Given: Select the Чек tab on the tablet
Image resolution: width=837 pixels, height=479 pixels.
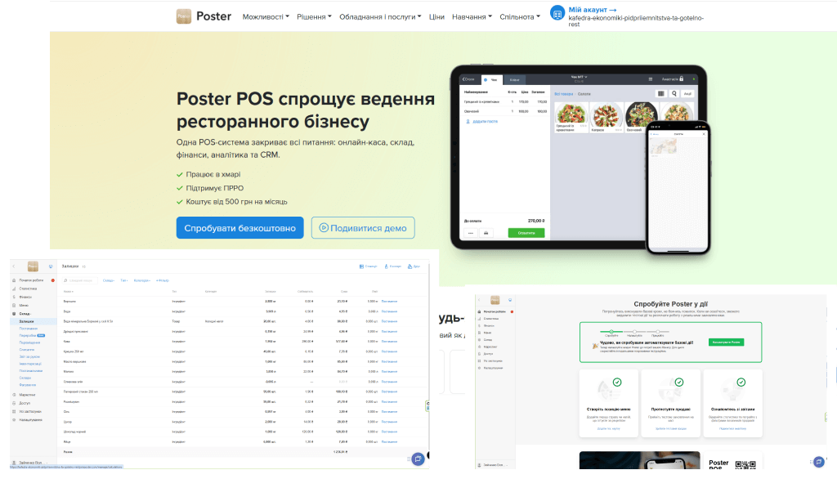Looking at the screenshot, I should [x=491, y=79].
